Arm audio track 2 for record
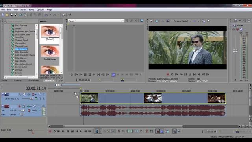252x142 pixels. [19, 106]
